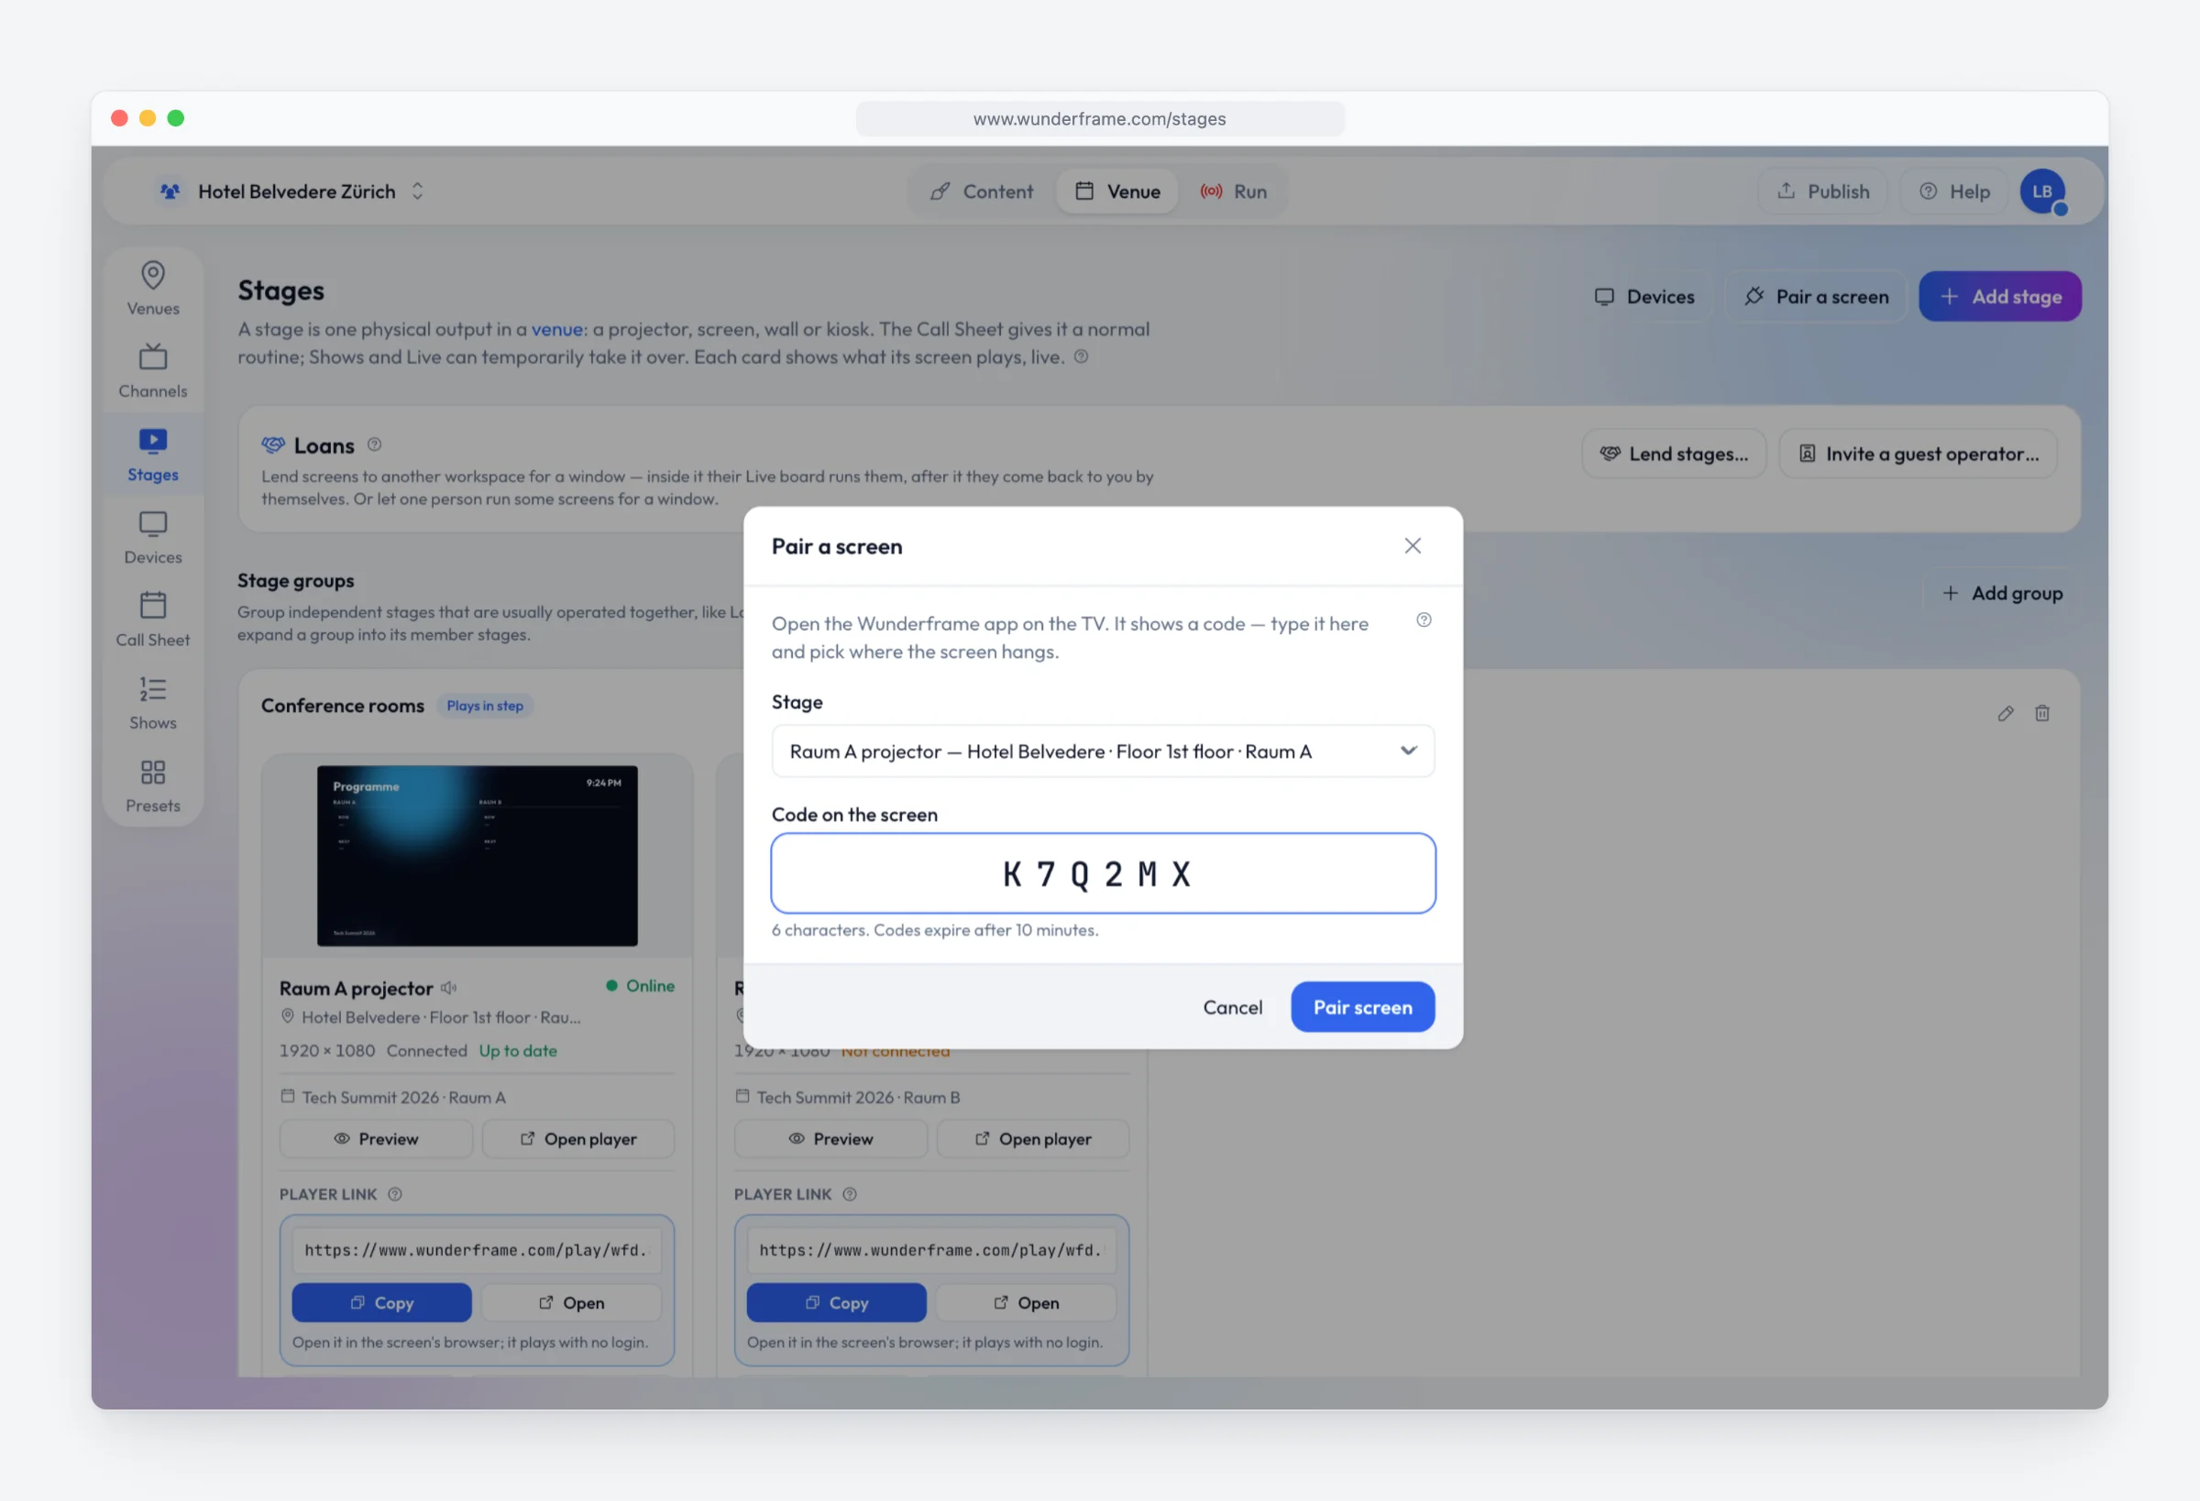Click Cancel in the dialog
2200x1501 pixels.
[x=1232, y=1008]
